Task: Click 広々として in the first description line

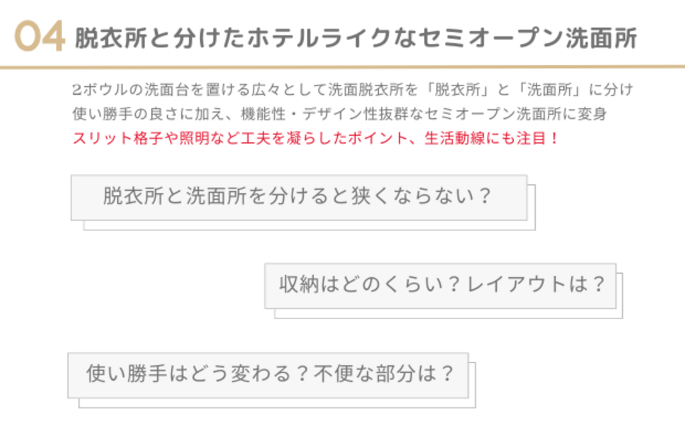Action: pyautogui.click(x=292, y=89)
